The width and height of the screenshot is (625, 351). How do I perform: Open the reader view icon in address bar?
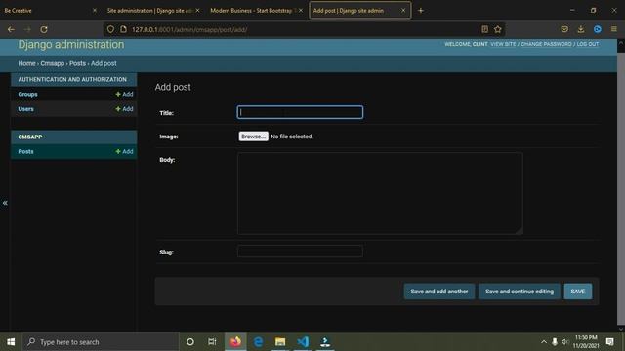click(484, 29)
